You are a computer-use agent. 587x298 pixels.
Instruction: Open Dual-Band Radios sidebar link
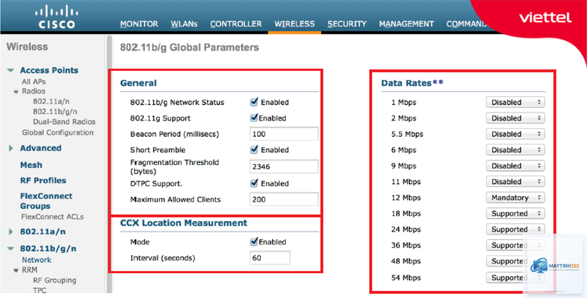click(64, 121)
